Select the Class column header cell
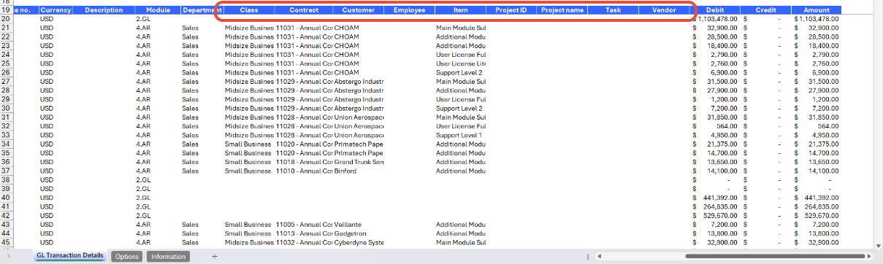 249,10
